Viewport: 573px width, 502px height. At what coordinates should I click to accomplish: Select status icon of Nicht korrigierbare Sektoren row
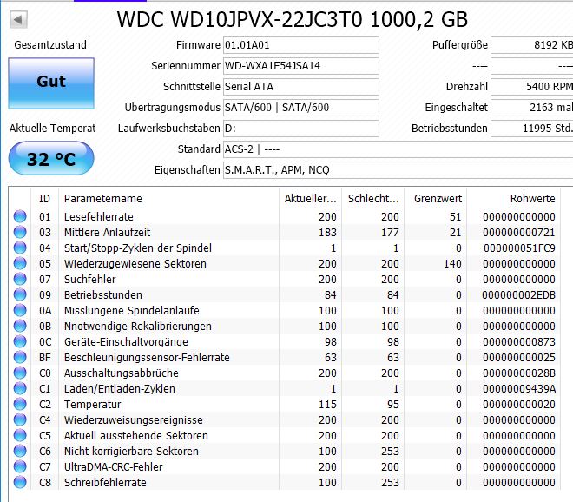pyautogui.click(x=20, y=451)
